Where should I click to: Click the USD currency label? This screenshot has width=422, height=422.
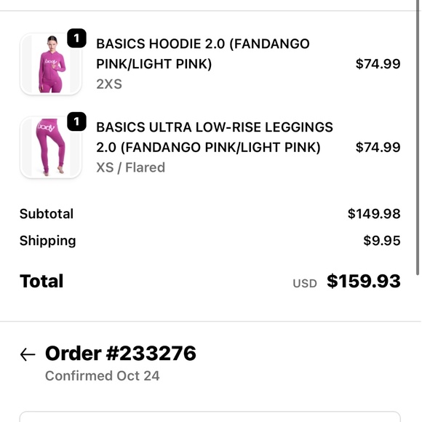(305, 284)
